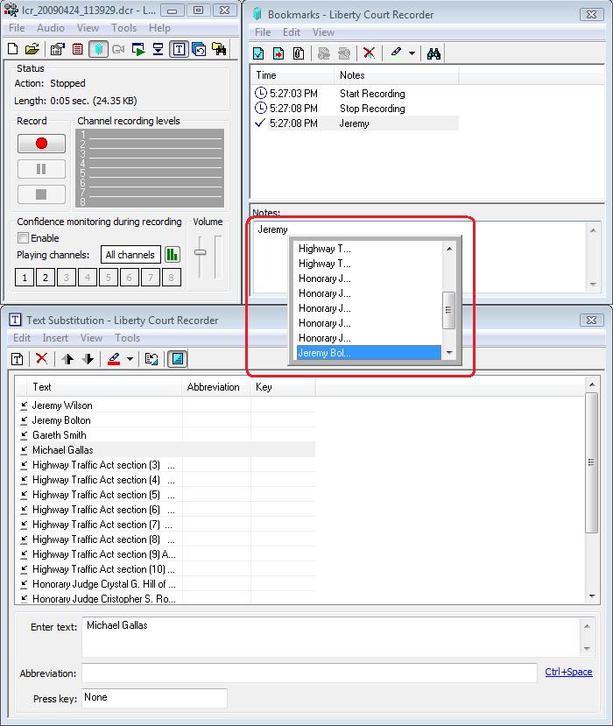Toggle playing channel 8 button
The image size is (613, 726).
point(172,278)
